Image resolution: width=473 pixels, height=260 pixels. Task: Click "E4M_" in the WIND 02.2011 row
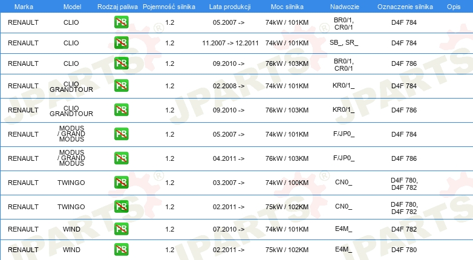(x=344, y=249)
